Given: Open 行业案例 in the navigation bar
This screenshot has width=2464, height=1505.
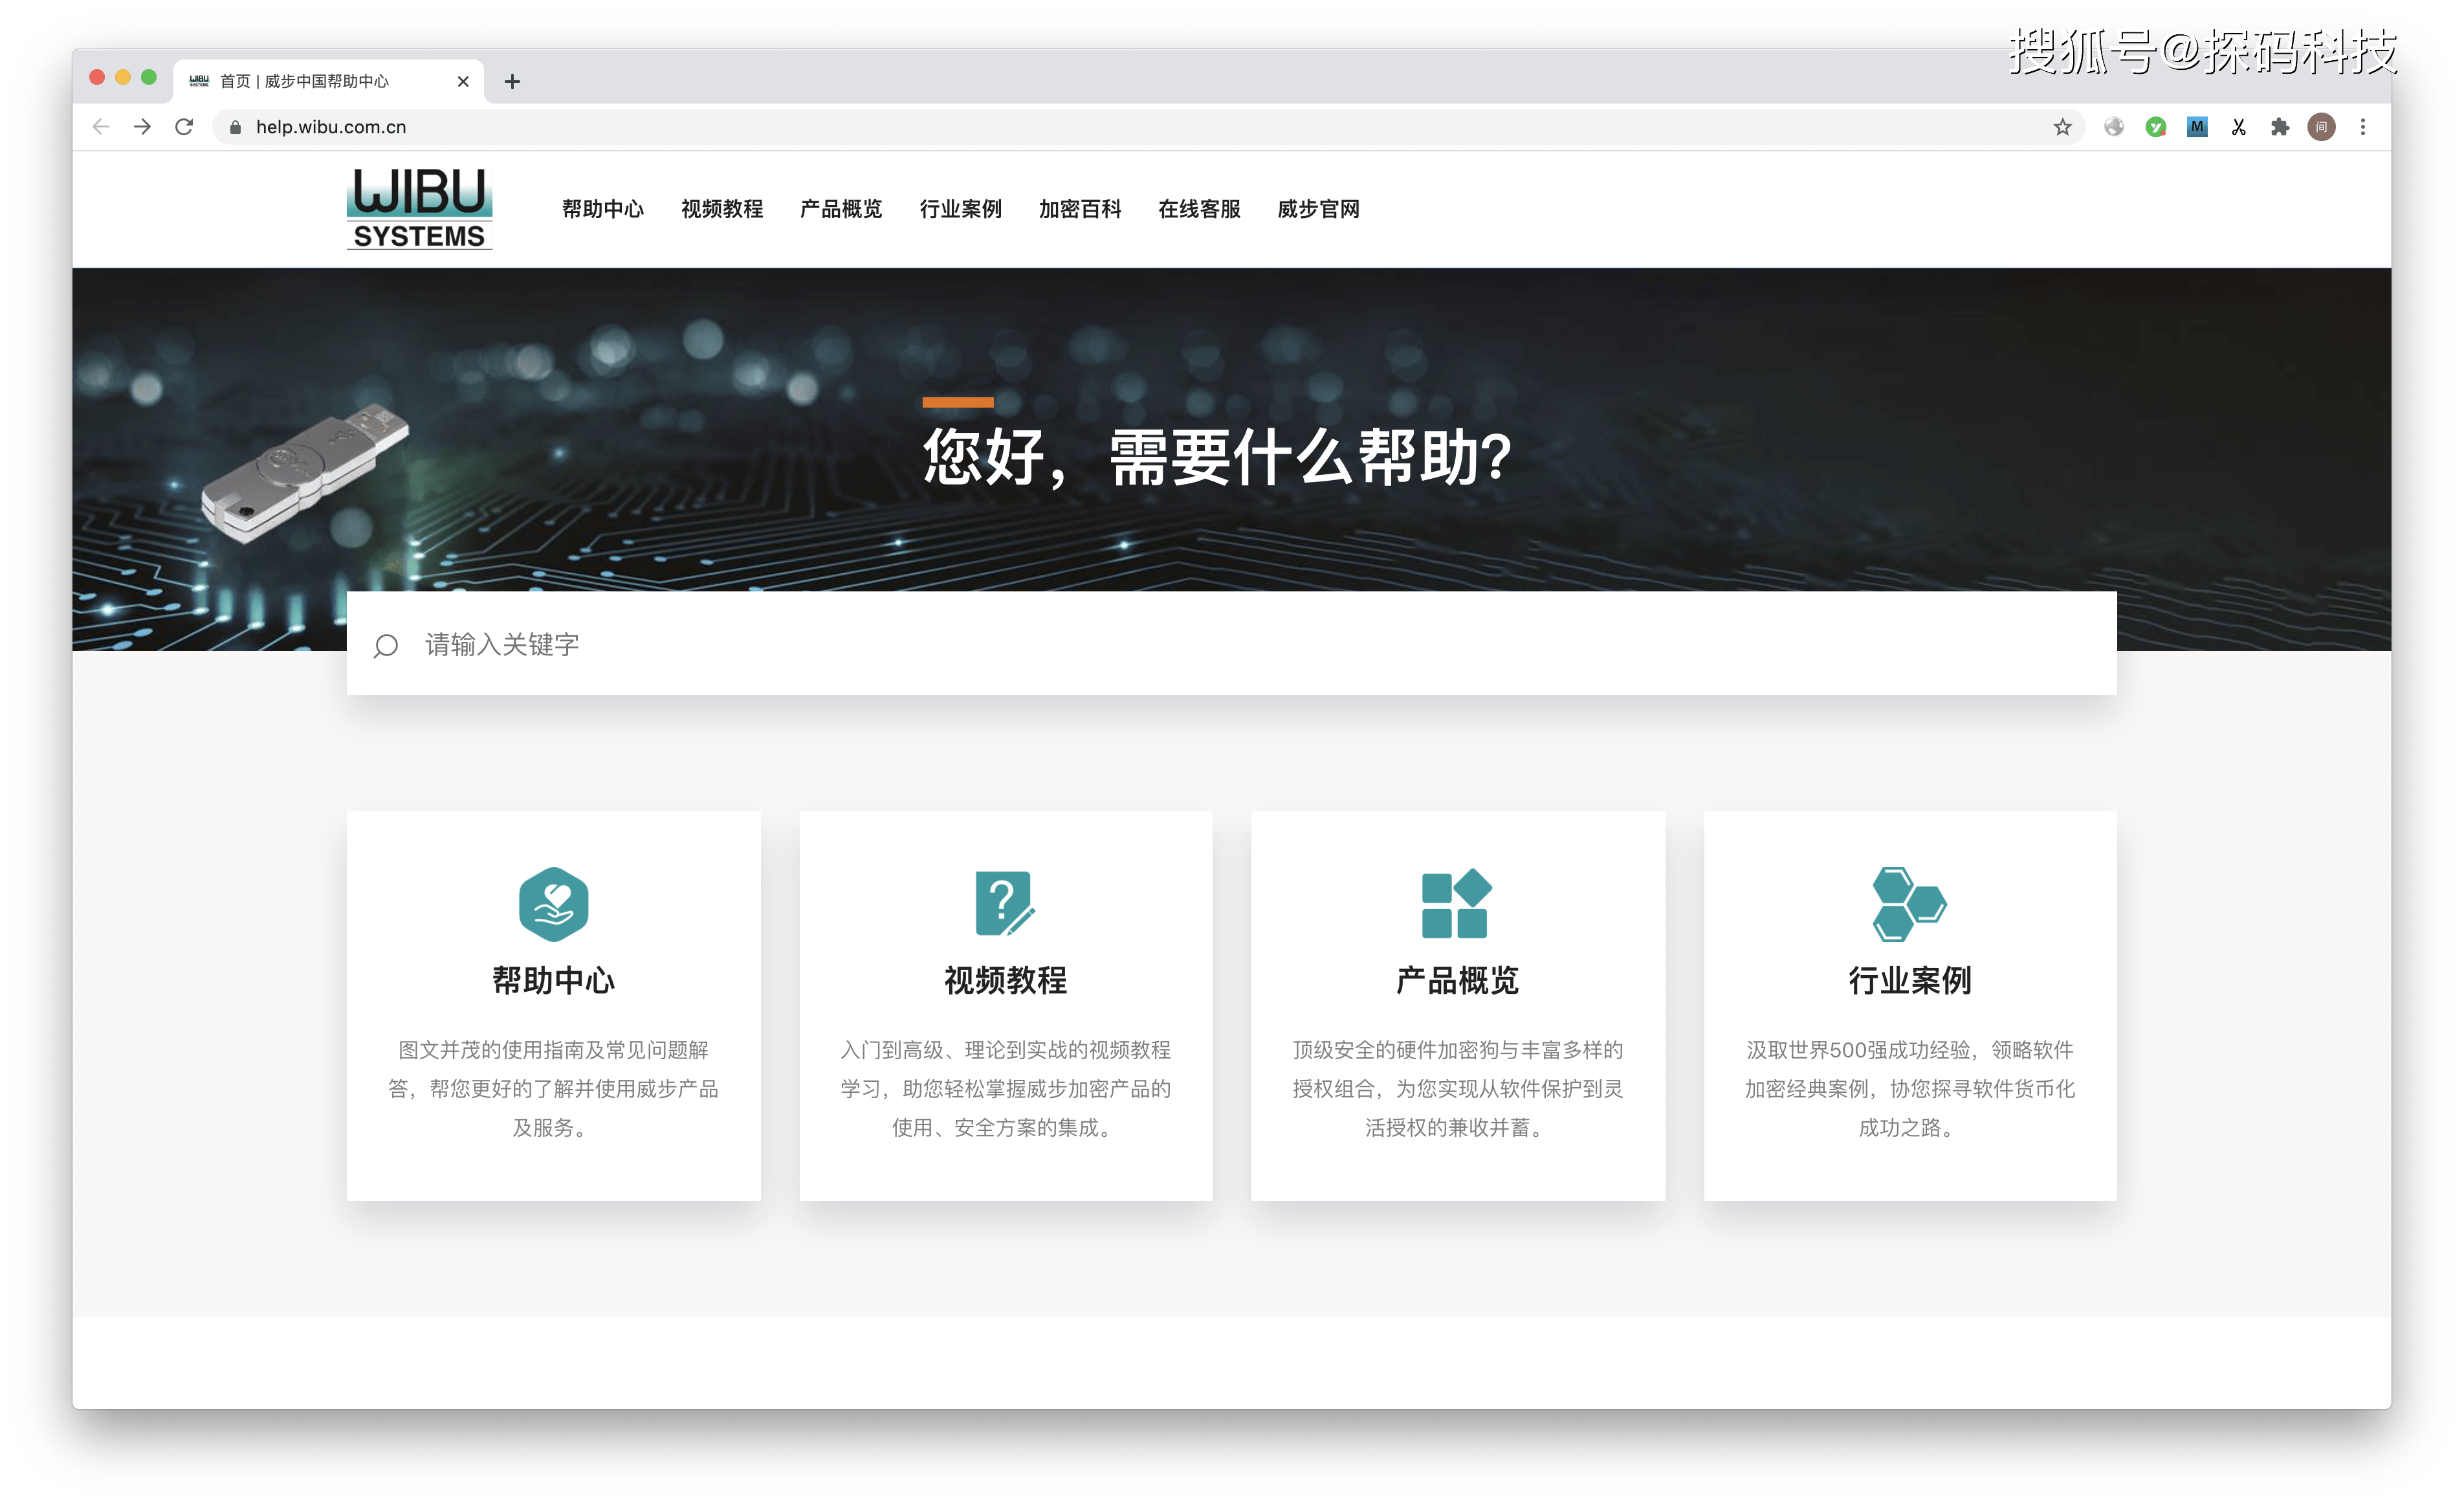Looking at the screenshot, I should coord(960,209).
